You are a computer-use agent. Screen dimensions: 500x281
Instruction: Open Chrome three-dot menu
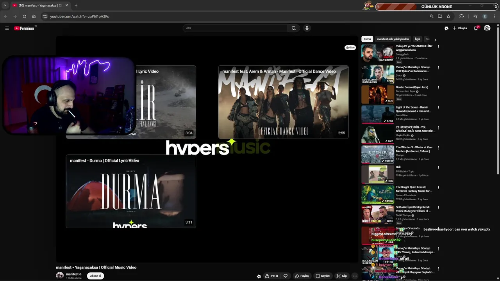click(x=495, y=16)
